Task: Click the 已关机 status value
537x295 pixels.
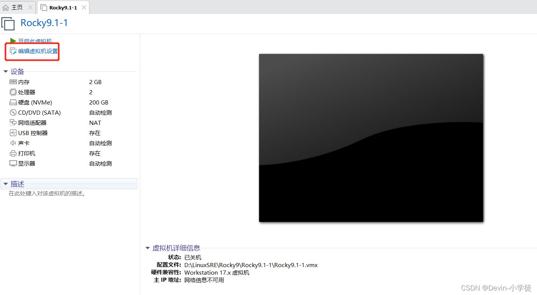Action: tap(193, 257)
